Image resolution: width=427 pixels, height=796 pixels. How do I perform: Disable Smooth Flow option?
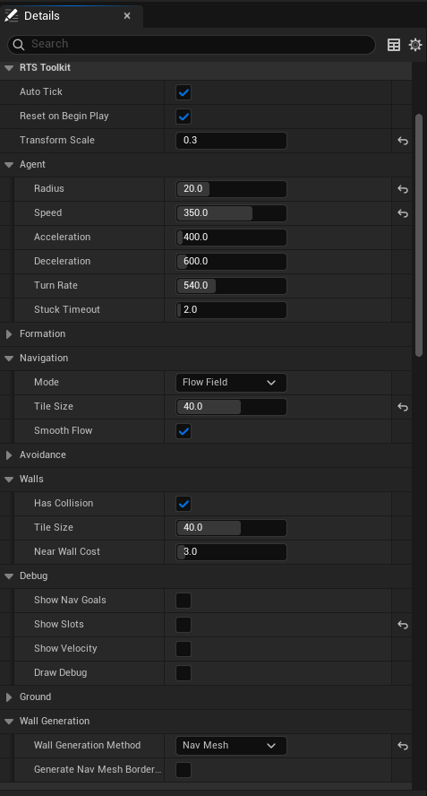184,431
